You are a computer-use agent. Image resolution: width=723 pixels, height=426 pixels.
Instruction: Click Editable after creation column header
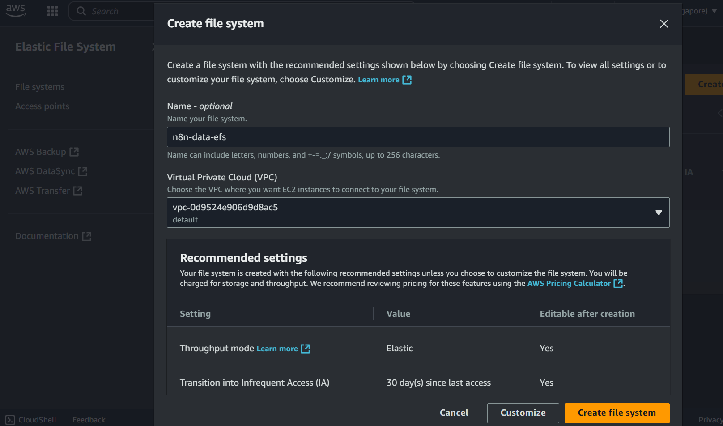587,314
